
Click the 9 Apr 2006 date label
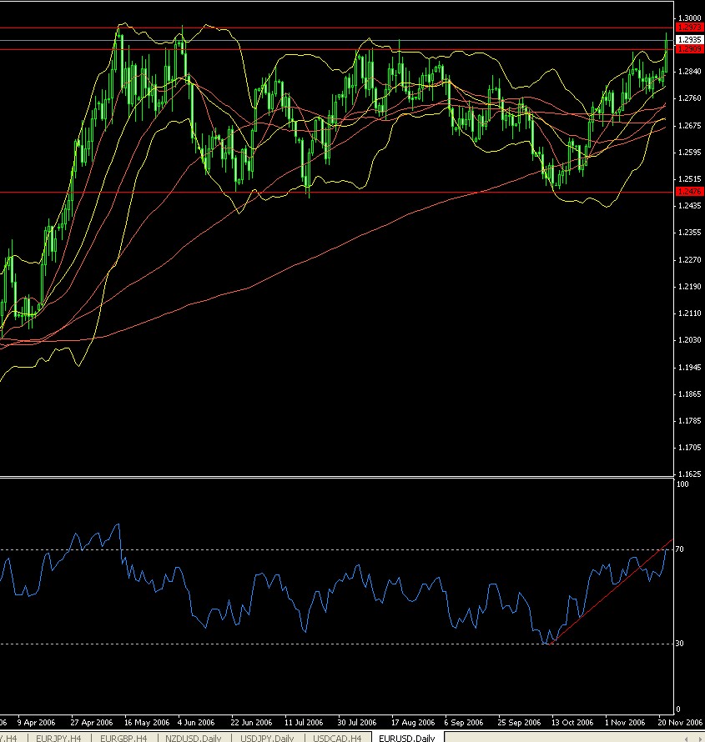point(36,723)
